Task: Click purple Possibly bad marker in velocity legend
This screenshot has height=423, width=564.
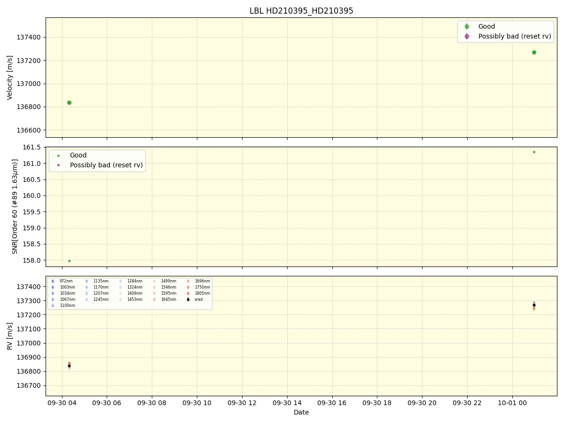Action: click(467, 36)
